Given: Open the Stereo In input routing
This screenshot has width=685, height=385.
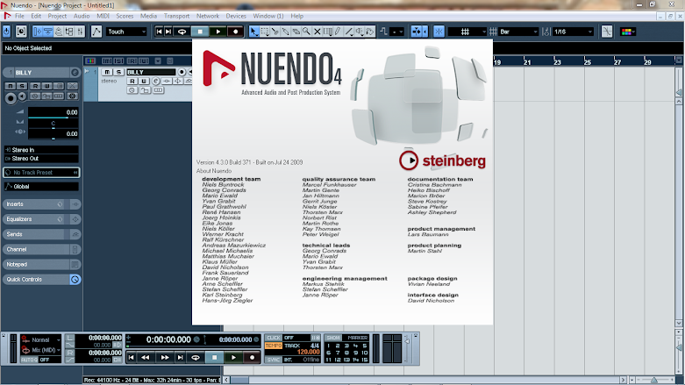Looking at the screenshot, I should 41,150.
